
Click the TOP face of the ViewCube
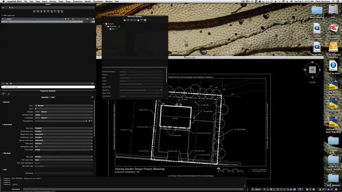point(312,70)
